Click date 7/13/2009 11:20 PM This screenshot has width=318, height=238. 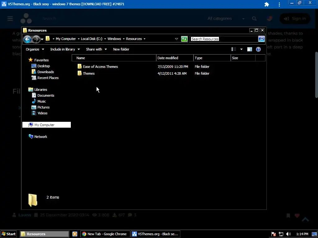click(x=173, y=67)
